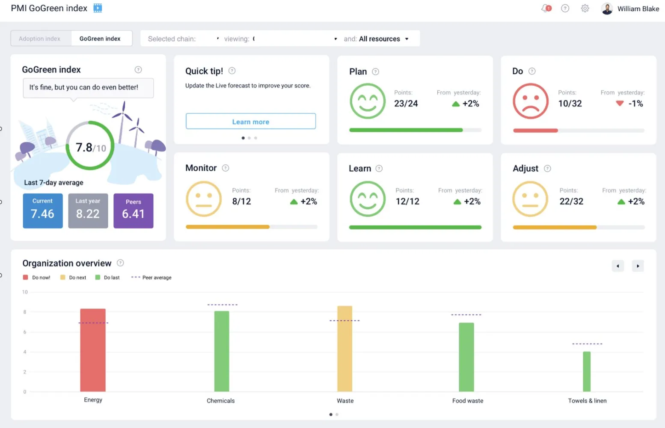The image size is (665, 428).
Task: Click the Current 7.46 score tile
Action: [43, 211]
